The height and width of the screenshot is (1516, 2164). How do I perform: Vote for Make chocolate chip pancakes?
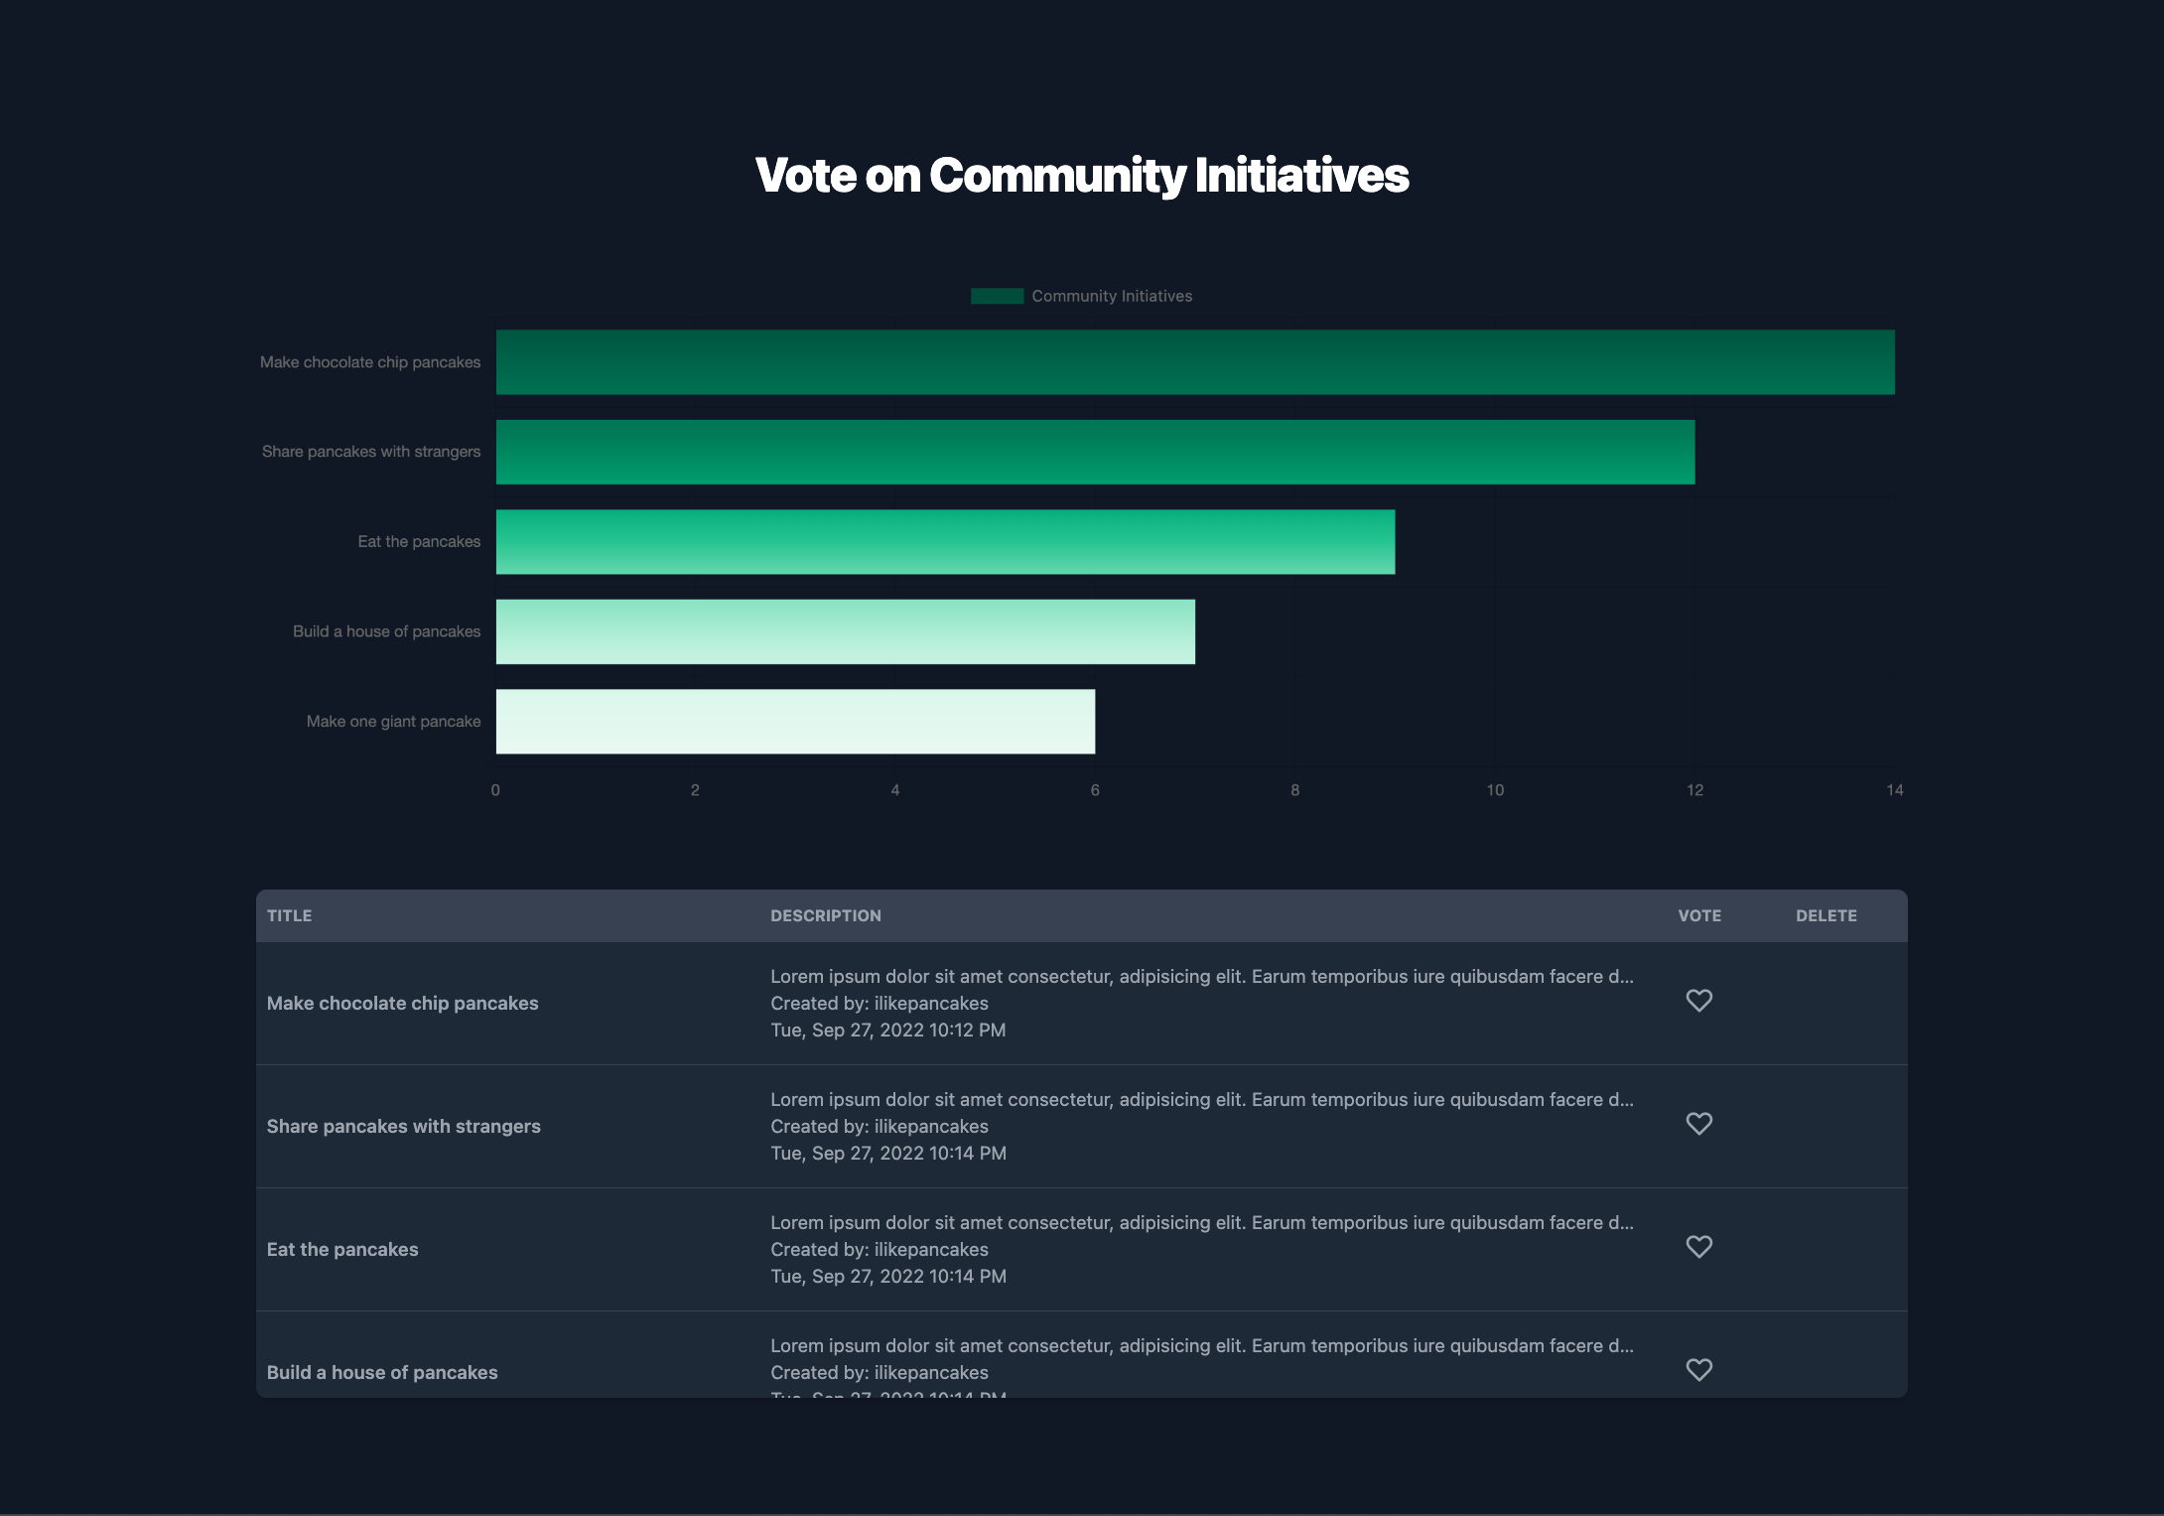pyautogui.click(x=1698, y=1001)
